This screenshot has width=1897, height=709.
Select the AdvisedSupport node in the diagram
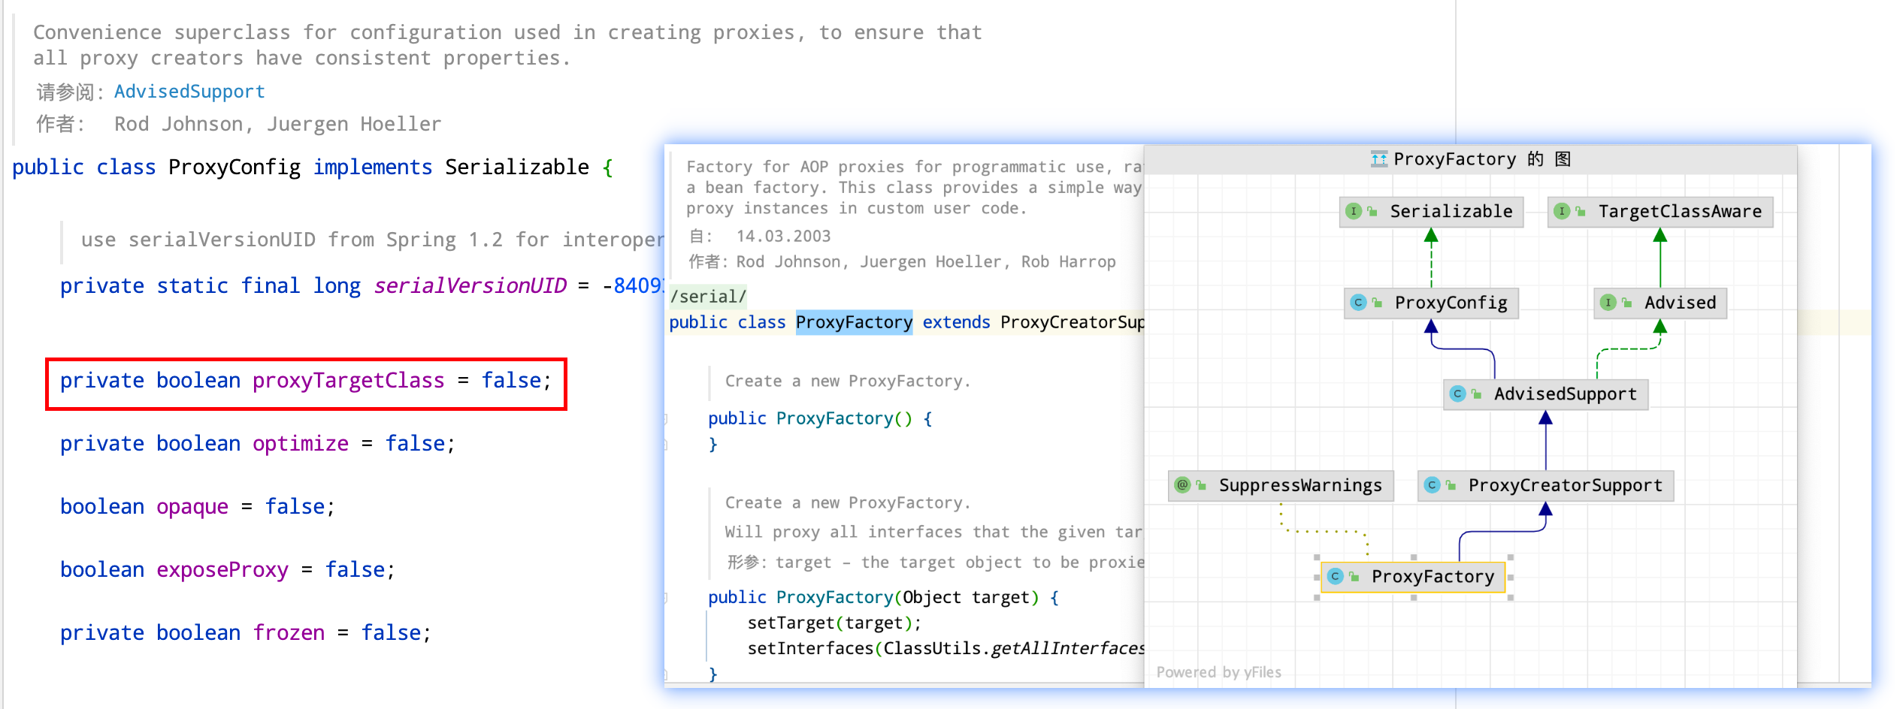[x=1546, y=394]
